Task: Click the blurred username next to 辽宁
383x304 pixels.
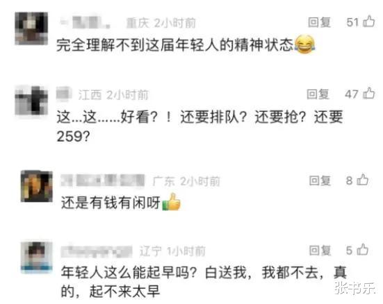Action: click(x=97, y=251)
